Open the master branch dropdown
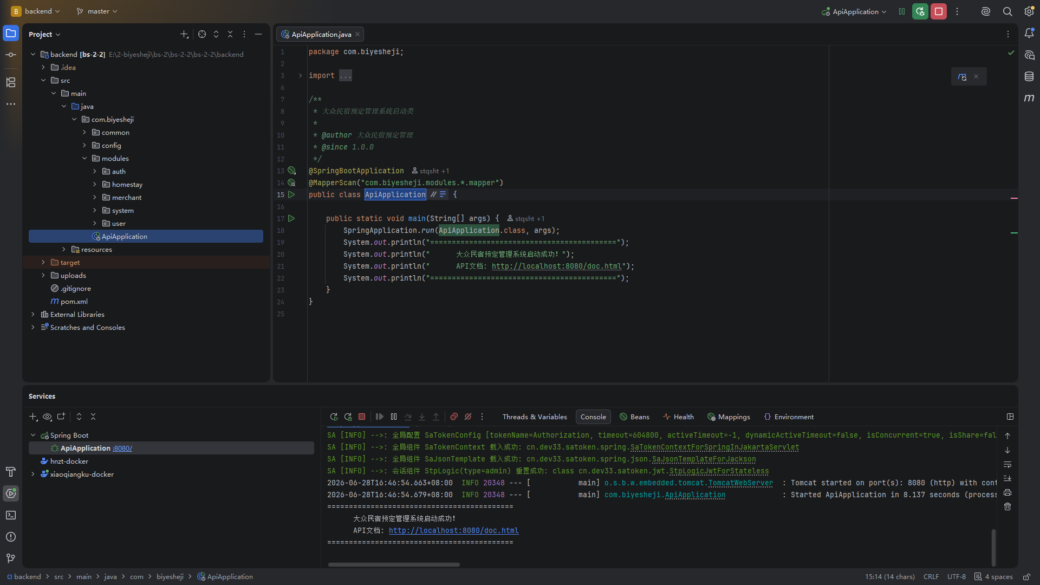The height and width of the screenshot is (585, 1040). coord(97,11)
